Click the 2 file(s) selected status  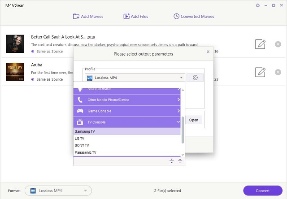[167, 191]
